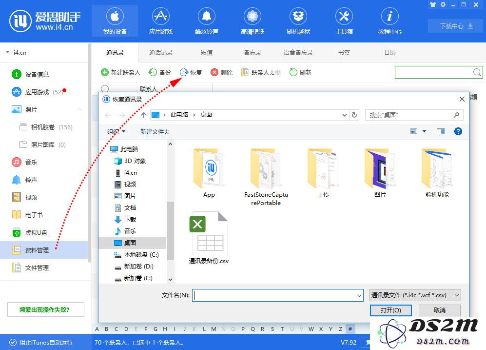Open 照片图库 (0) album
This screenshot has width=486, height=350.
pos(44,144)
